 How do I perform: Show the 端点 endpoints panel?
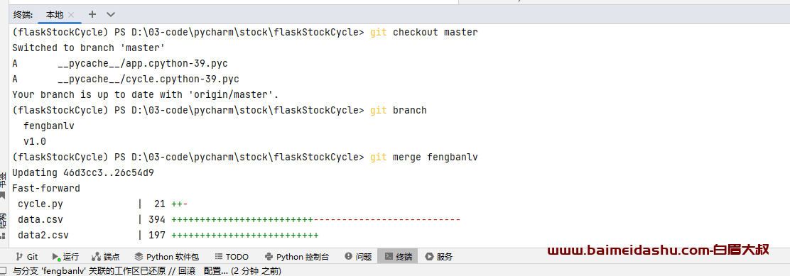pyautogui.click(x=106, y=256)
